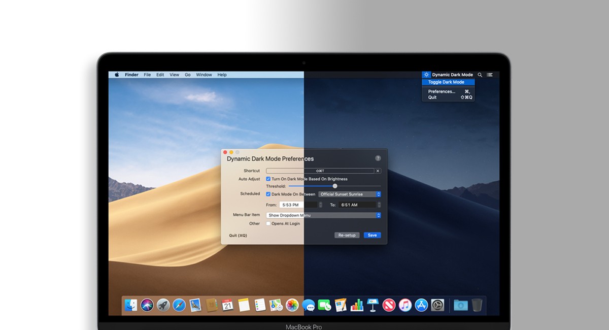This screenshot has height=330, width=609.
Task: Open Spotlight search magnifier in menu bar
Action: point(480,75)
